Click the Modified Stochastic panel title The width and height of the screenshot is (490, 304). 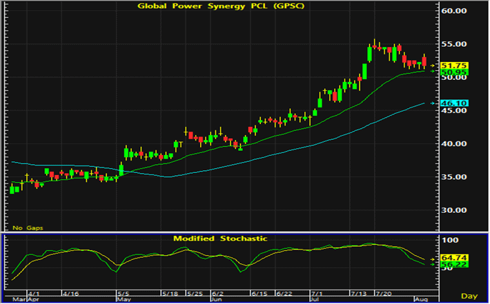pyautogui.click(x=220, y=239)
